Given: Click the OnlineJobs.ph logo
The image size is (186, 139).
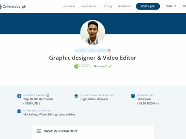Looking at the screenshot, I should click(x=13, y=7).
